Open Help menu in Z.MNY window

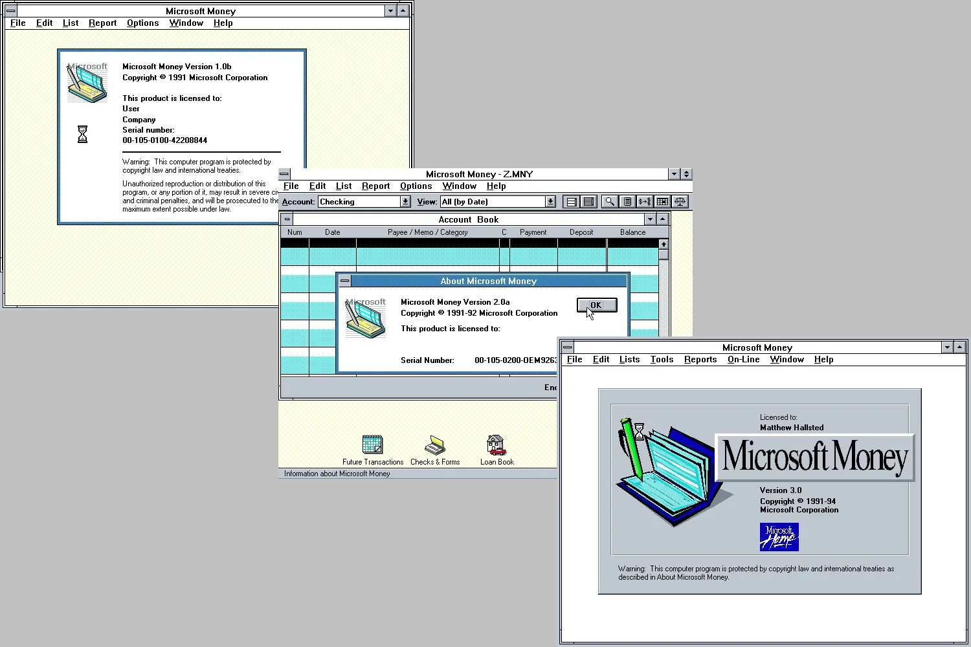(497, 186)
